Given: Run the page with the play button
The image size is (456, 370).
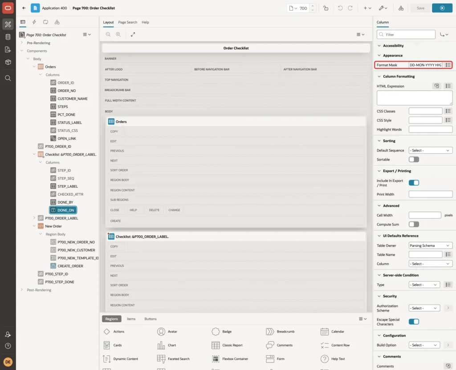Looking at the screenshot, I should click(x=442, y=8).
